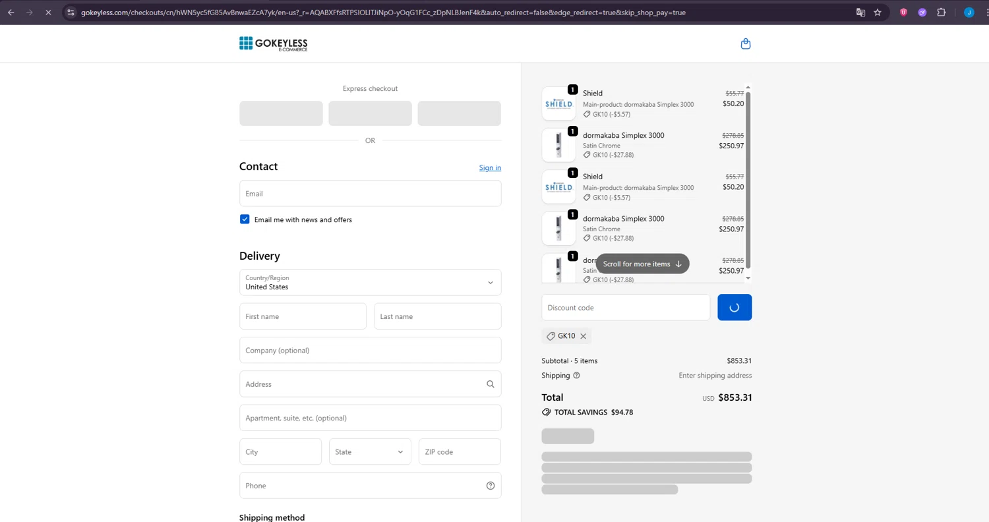Open the shopping cart bag icon

746,44
